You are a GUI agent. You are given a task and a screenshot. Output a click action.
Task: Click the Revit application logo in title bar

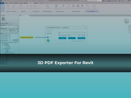click(x=1, y=1)
